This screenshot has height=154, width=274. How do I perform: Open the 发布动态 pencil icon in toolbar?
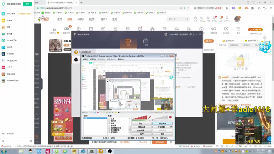tap(226, 29)
